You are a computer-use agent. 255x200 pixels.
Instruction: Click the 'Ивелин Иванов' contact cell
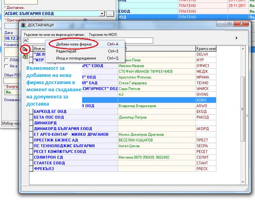click(157, 66)
